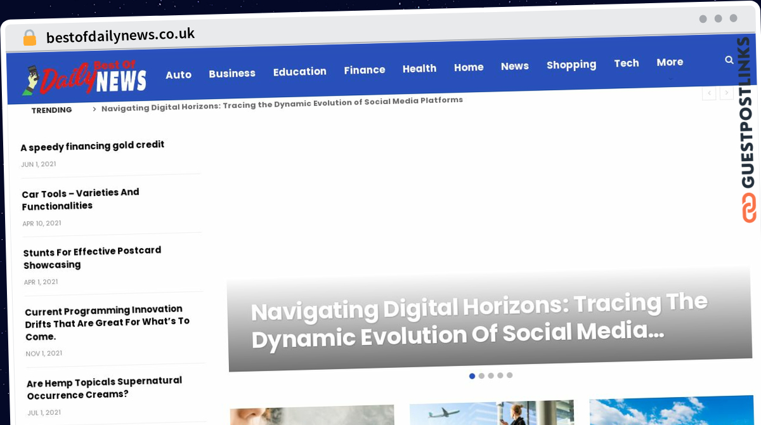Open the blue sky thumbnail
This screenshot has width=761, height=425.
point(671,411)
